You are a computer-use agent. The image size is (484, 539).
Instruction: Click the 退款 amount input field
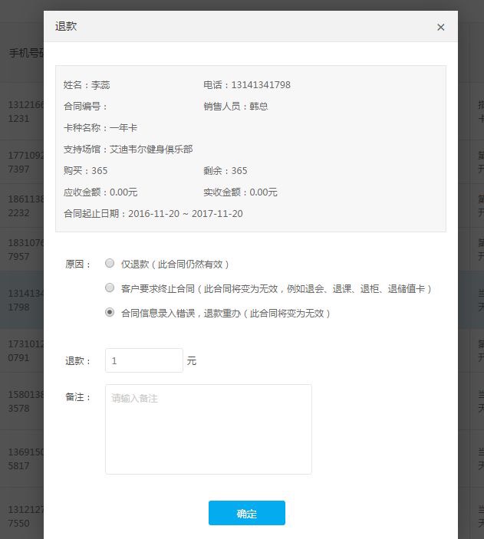point(143,360)
